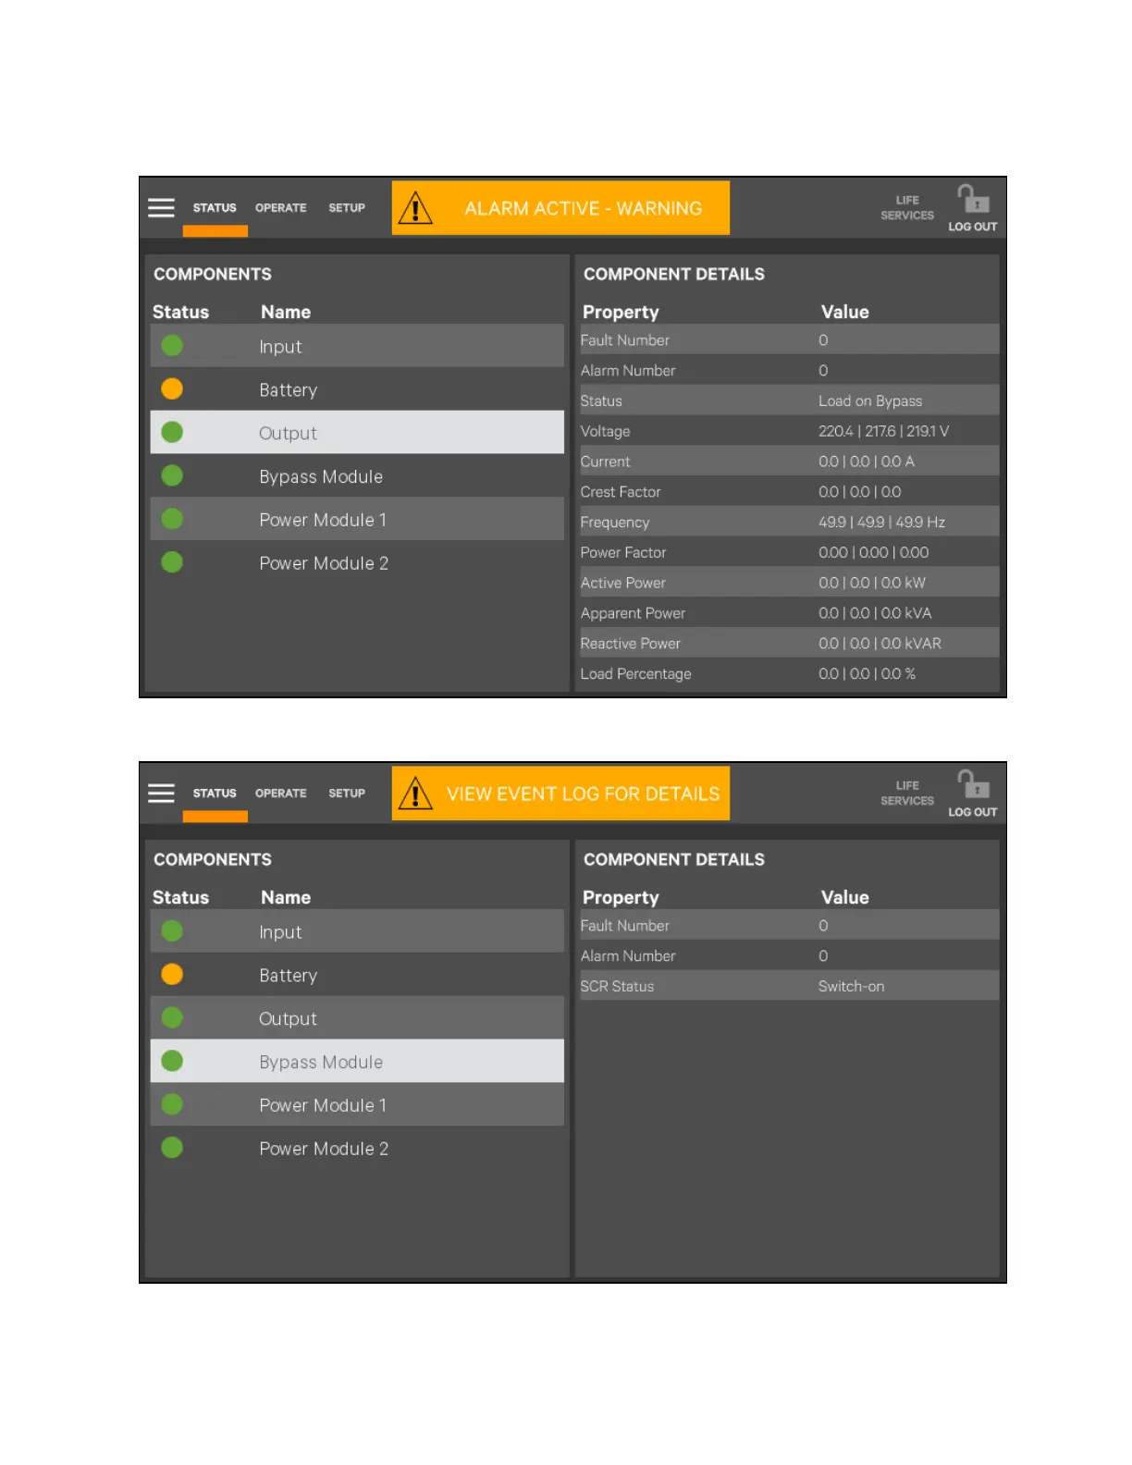This screenshot has height=1465, width=1132.
Task: Click the VIEW EVENT LOG FOR DETAILS banner
Action: [x=583, y=794]
